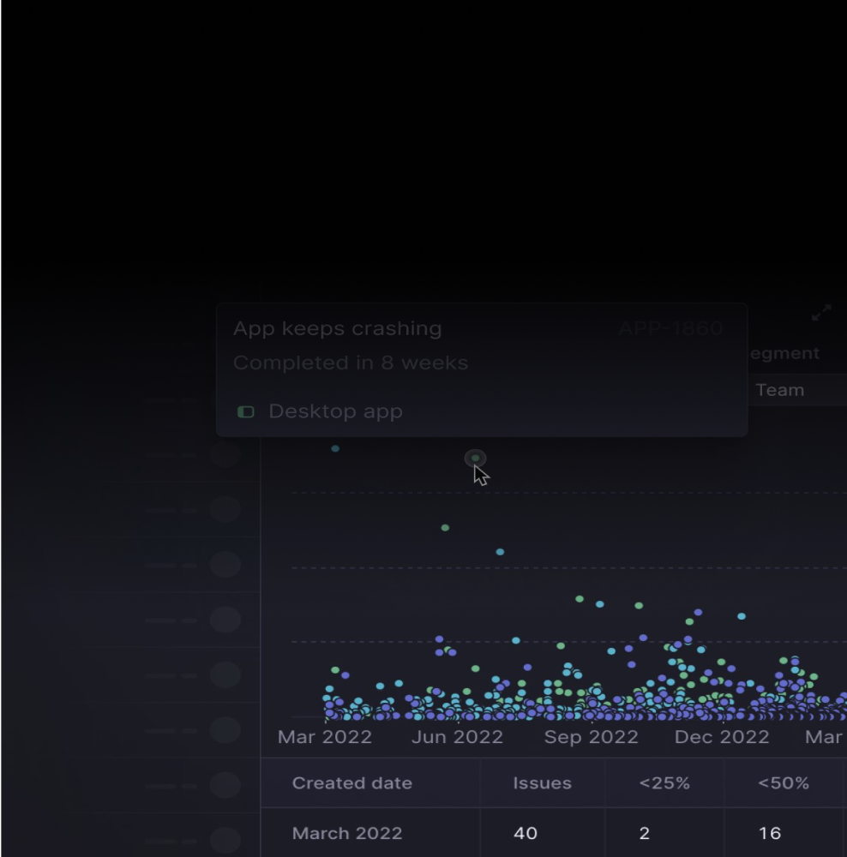Sort table by Created date column
Image resolution: width=847 pixels, height=857 pixels.
click(351, 783)
